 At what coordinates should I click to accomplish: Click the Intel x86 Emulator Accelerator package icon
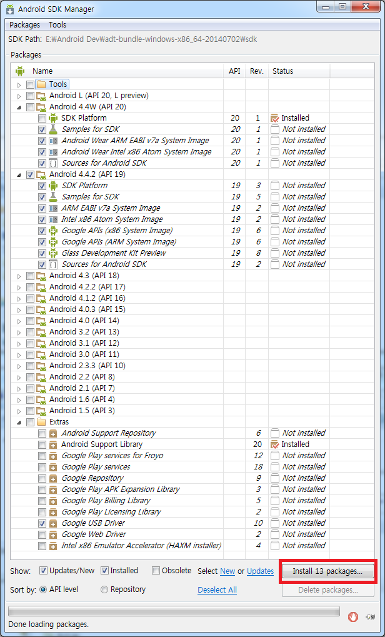pos(53,546)
